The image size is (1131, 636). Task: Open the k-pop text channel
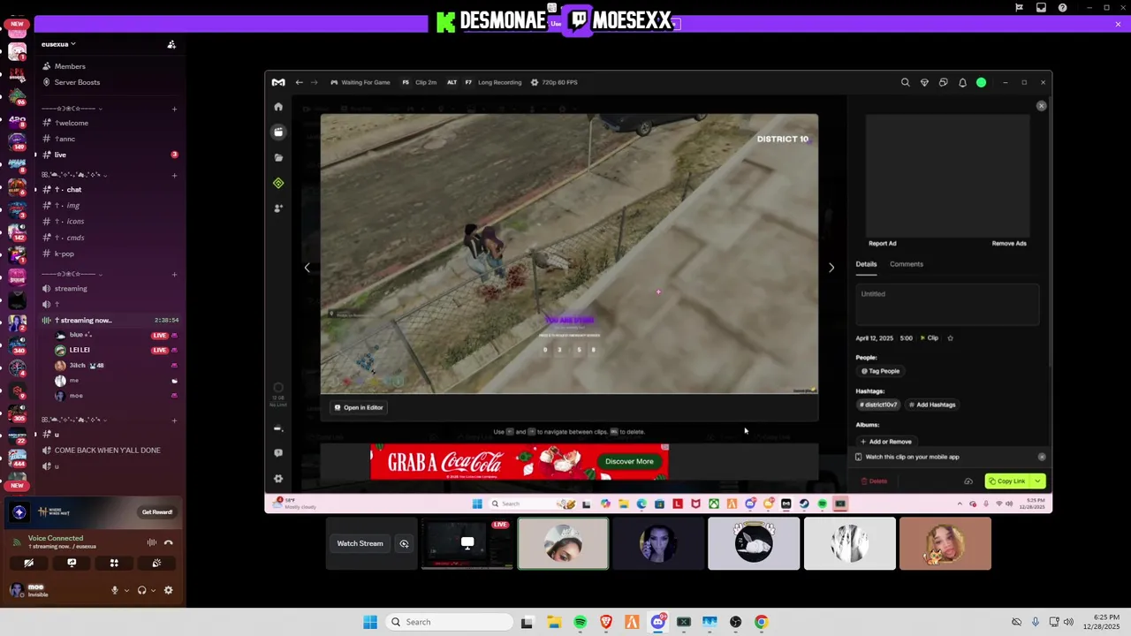[65, 254]
